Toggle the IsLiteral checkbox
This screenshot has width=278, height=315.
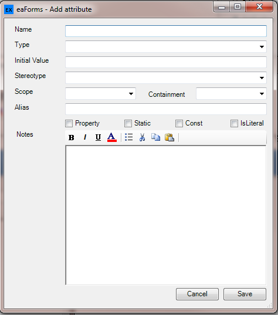coord(234,123)
